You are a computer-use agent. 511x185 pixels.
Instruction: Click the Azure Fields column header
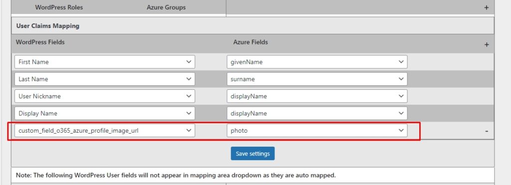point(251,42)
